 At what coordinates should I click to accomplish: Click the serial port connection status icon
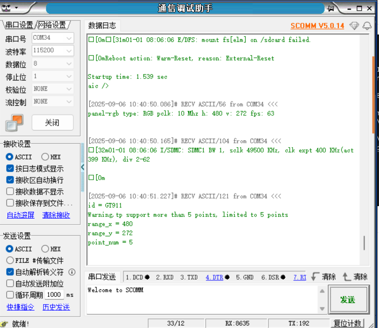15,123
